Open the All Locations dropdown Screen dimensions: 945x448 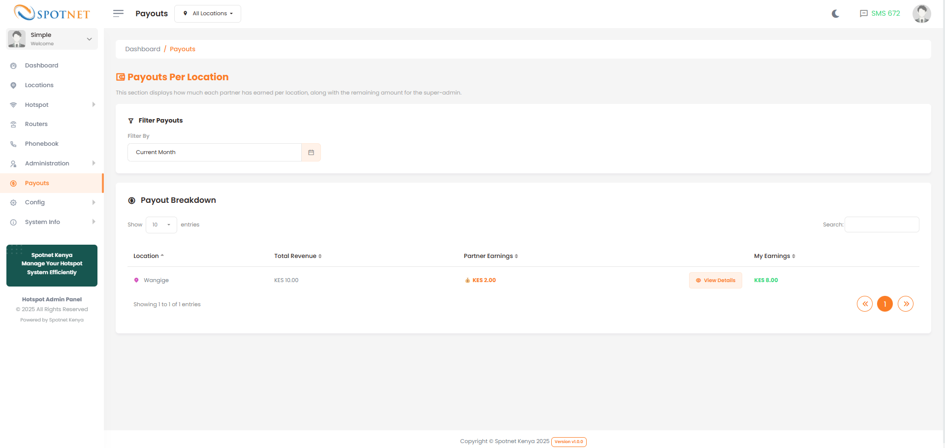coord(208,14)
